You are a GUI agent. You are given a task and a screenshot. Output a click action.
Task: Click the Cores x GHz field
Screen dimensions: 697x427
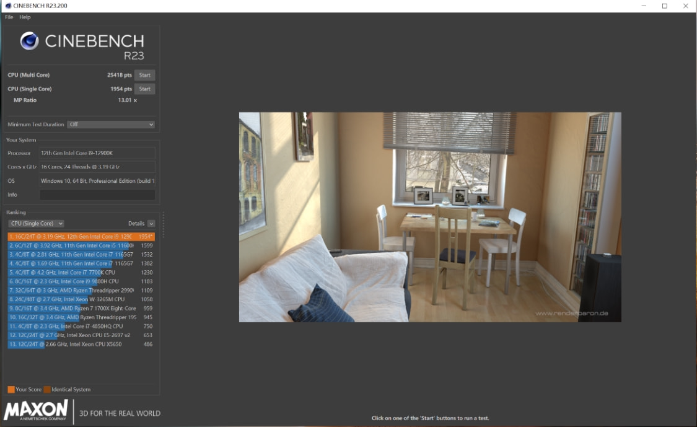(x=97, y=167)
